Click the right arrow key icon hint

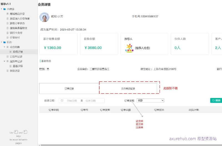[25, 132]
